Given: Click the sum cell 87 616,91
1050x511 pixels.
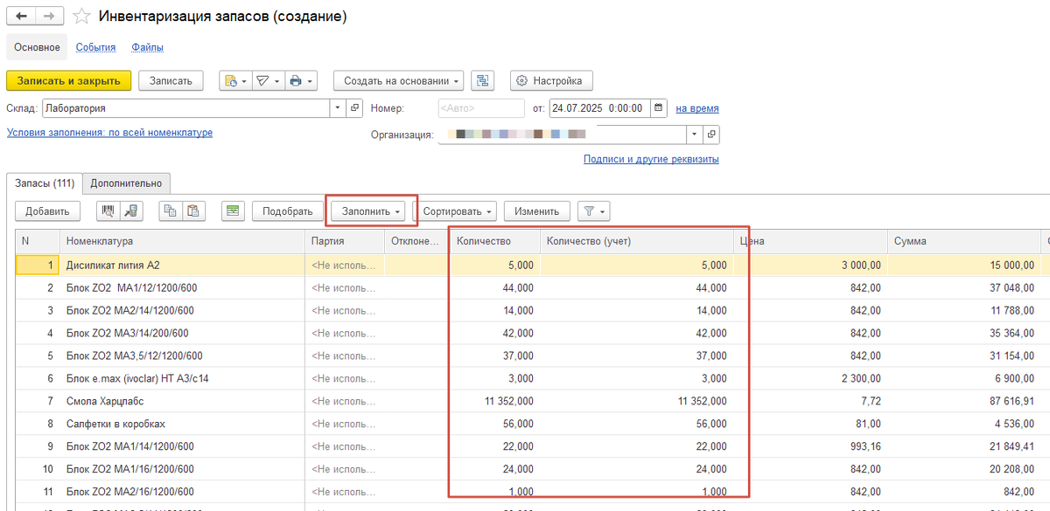Looking at the screenshot, I should click(x=962, y=401).
